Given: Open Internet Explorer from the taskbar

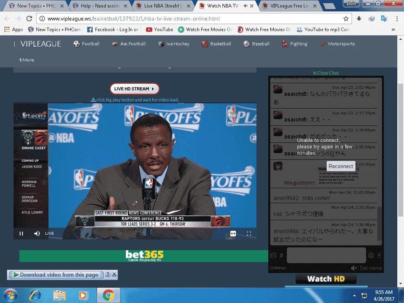Looking at the screenshot, I should (35, 295).
